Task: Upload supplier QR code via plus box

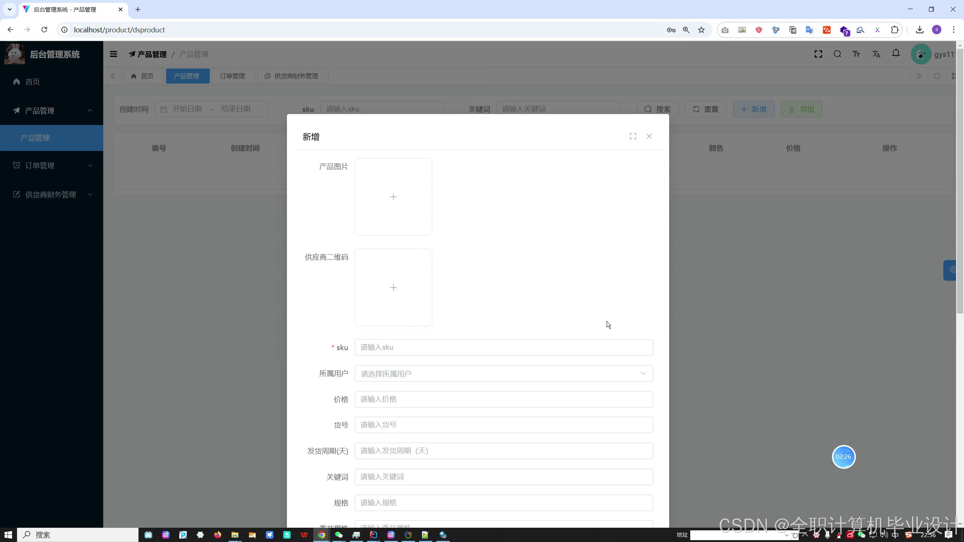Action: click(393, 288)
